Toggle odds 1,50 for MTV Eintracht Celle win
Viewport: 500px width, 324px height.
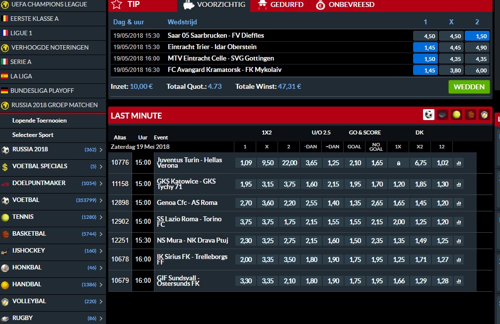click(426, 59)
